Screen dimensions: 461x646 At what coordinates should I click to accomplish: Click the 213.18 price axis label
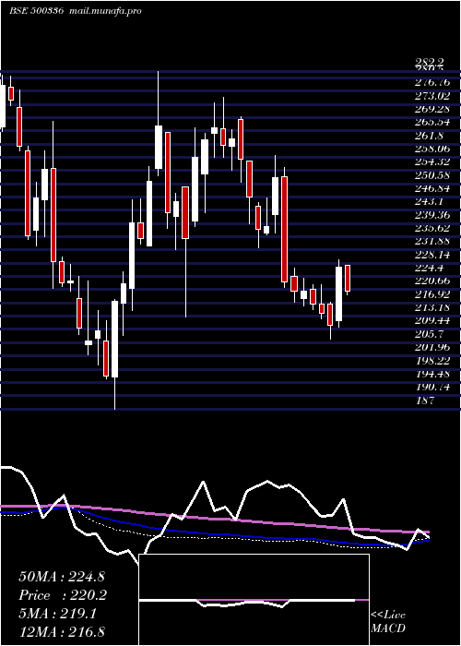coord(432,307)
